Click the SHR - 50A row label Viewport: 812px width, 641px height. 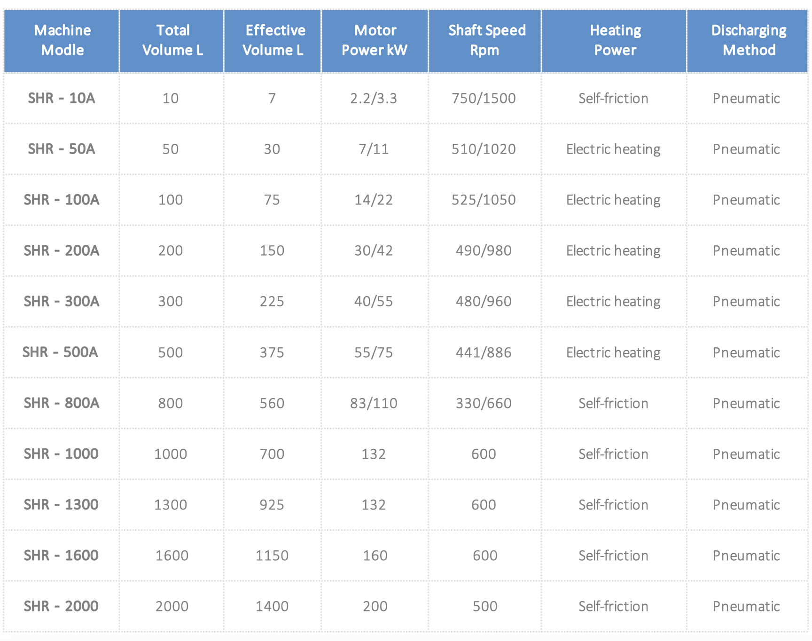coord(62,149)
